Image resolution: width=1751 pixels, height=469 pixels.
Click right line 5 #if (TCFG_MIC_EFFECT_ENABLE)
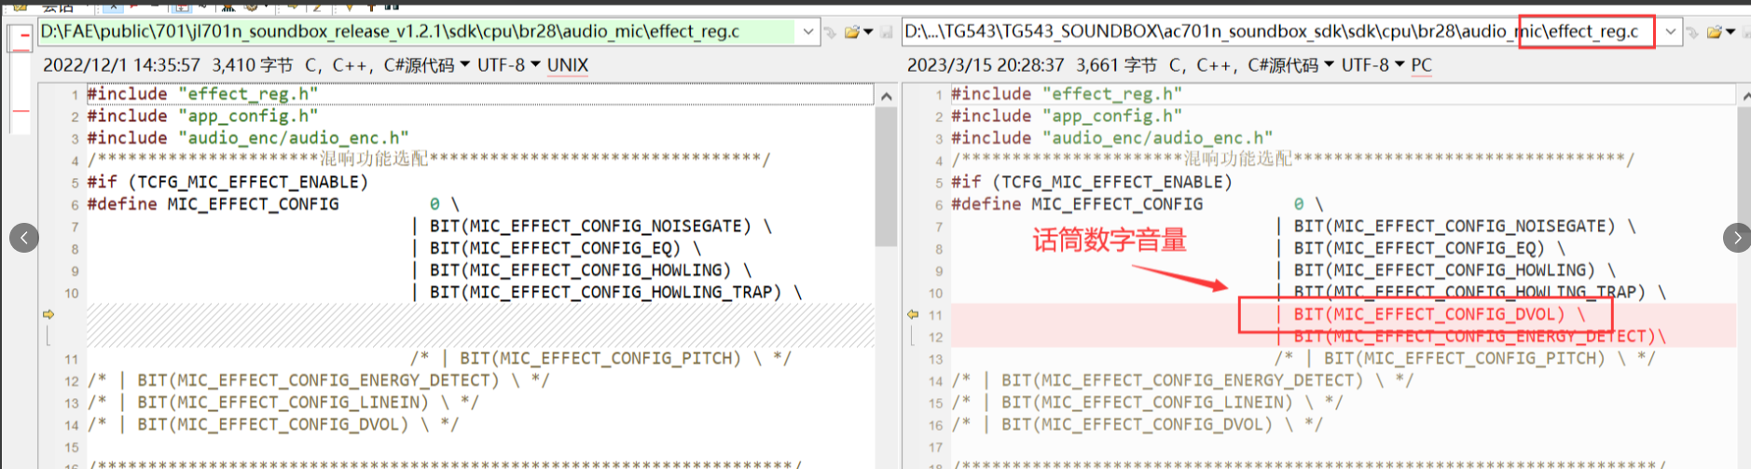pos(1092,182)
